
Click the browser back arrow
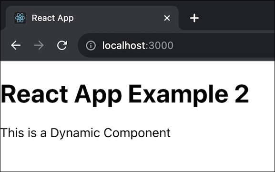(x=16, y=45)
